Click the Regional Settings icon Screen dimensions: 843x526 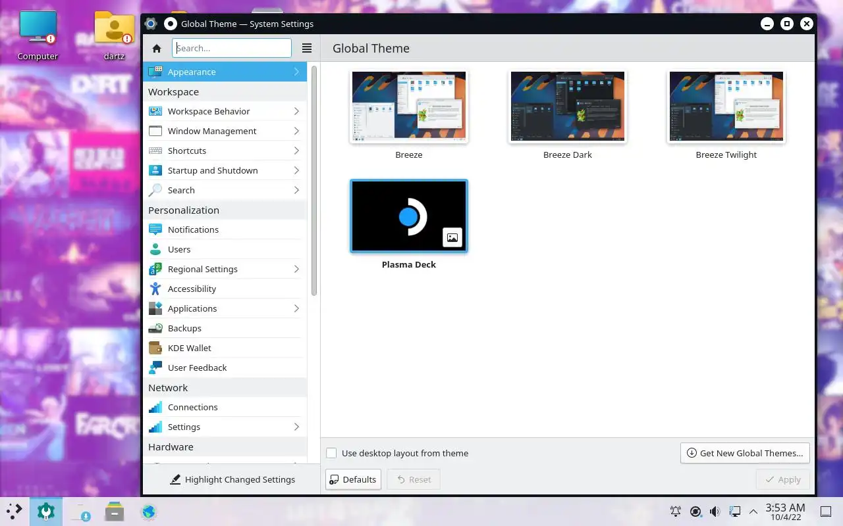click(155, 269)
